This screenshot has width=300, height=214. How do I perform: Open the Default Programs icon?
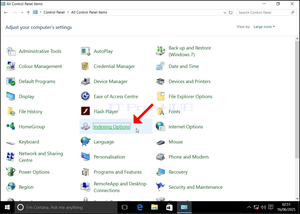tap(11, 81)
